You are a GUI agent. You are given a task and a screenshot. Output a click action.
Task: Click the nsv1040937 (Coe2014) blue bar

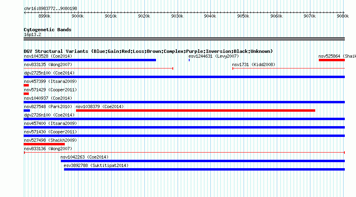(184, 102)
